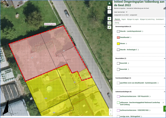Open the second bouwvlak link

point(124,69)
